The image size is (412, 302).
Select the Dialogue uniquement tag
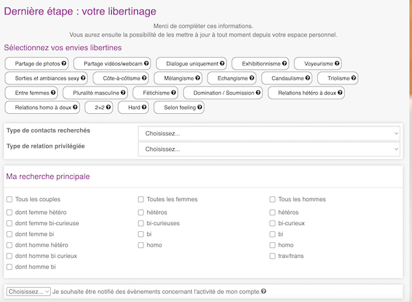[x=192, y=64]
